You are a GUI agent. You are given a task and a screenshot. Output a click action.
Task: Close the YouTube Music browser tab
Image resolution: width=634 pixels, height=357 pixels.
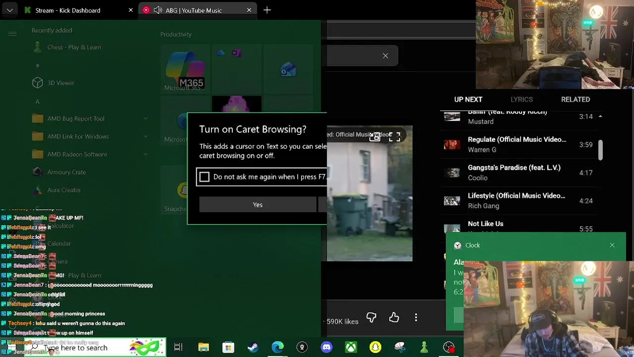coord(249,10)
